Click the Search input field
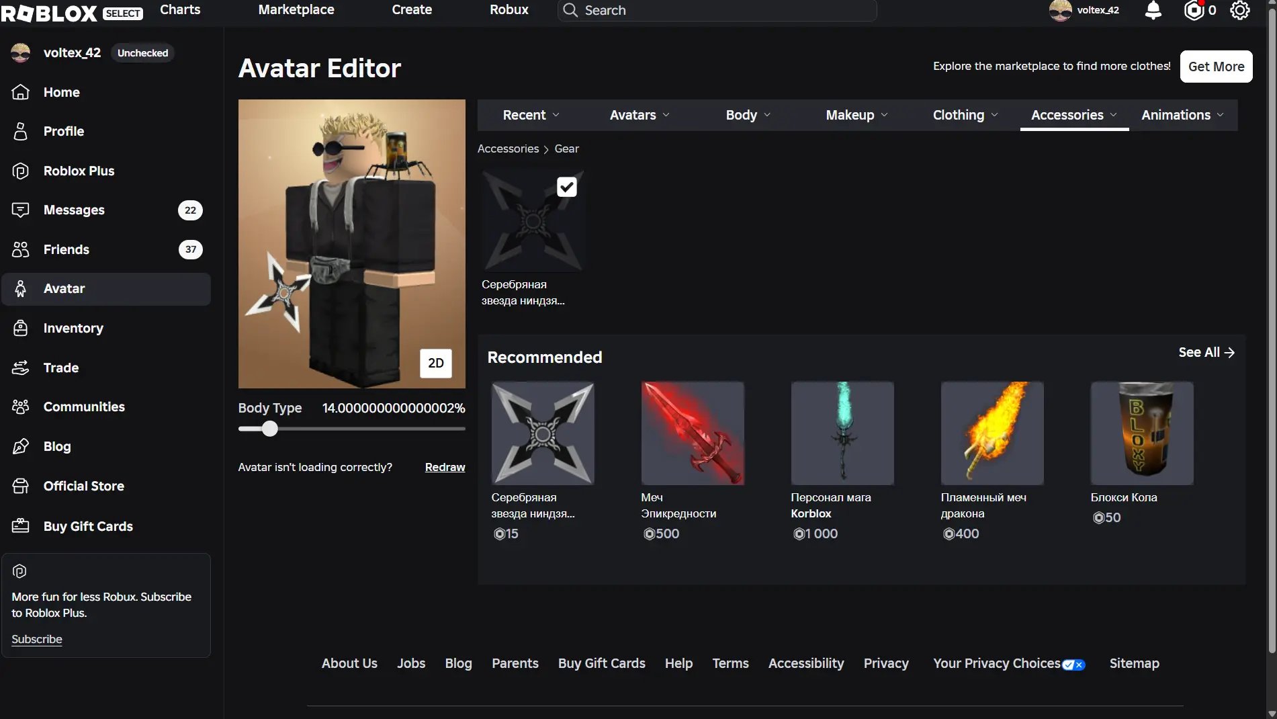This screenshot has width=1277, height=719. pyautogui.click(x=717, y=10)
